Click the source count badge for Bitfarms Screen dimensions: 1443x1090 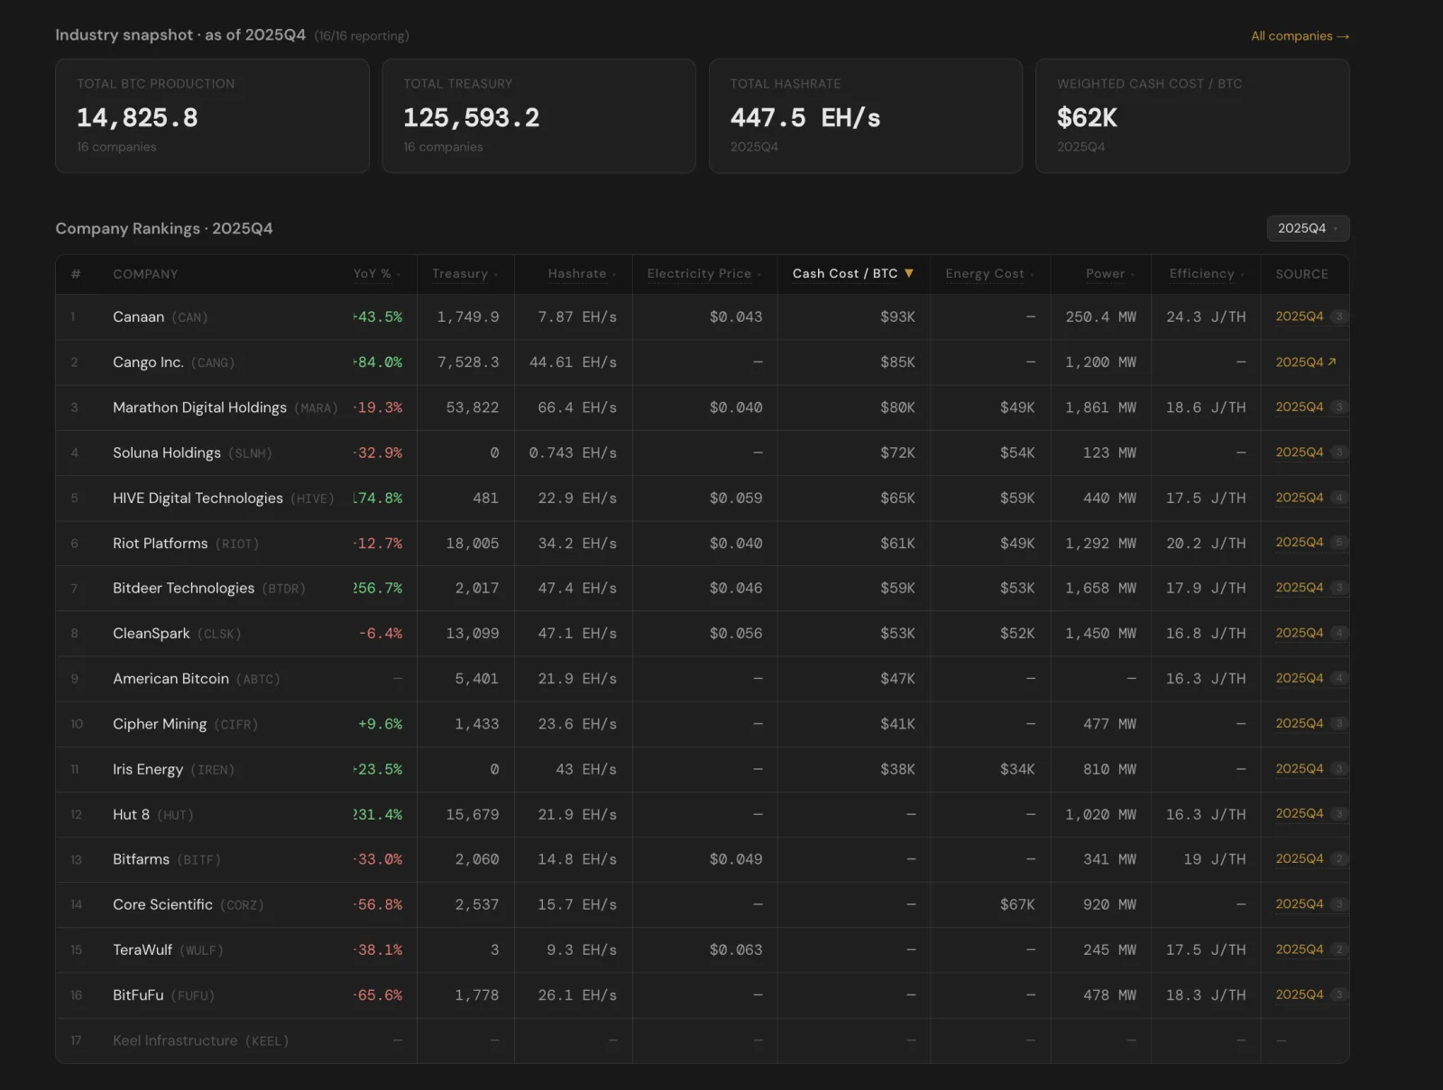click(x=1339, y=858)
